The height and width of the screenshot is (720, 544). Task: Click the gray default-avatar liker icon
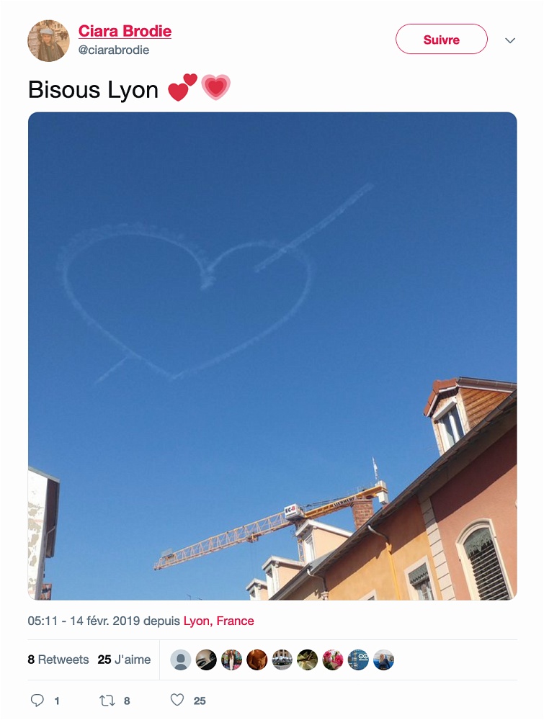(x=181, y=660)
